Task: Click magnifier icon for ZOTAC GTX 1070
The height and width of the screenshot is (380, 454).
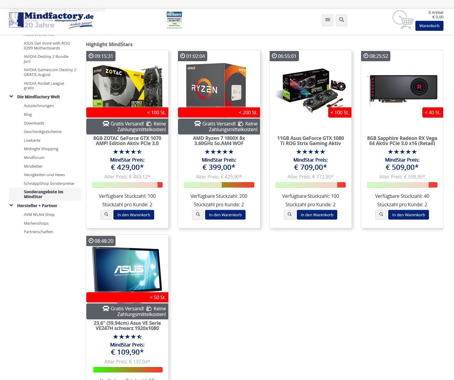Action: coord(106,215)
